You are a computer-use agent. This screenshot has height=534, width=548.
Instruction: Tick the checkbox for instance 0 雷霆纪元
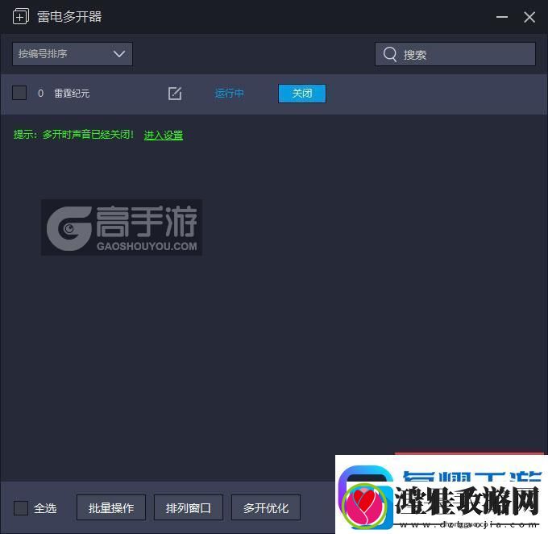19,93
